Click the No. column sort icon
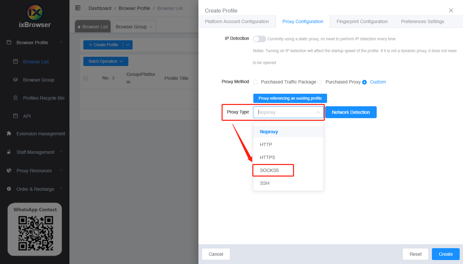This screenshot has width=463, height=264. [x=113, y=78]
